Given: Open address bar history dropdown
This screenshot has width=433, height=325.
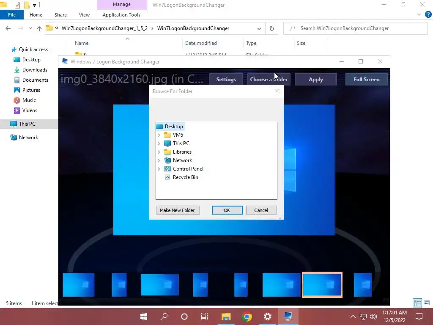Looking at the screenshot, I should (259, 28).
